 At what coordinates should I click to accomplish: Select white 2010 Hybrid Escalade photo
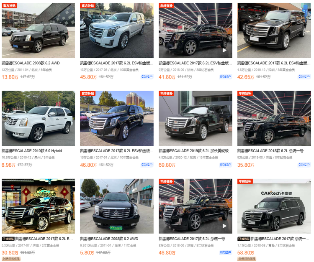click(x=38, y=118)
